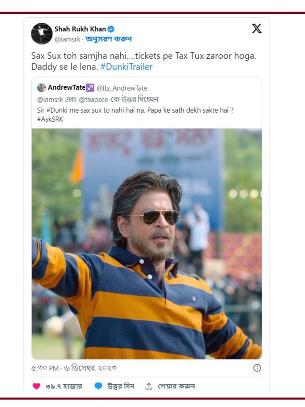
Task: Click the উত্তর দিন reply button
Action: click(x=121, y=386)
